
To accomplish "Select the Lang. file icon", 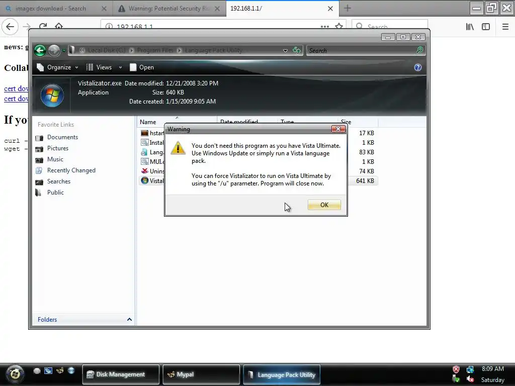I will 144,152.
